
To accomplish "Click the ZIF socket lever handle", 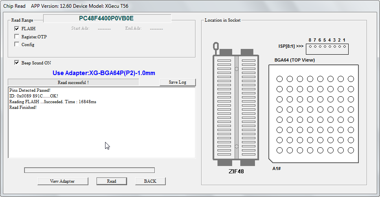I will click(216, 46).
